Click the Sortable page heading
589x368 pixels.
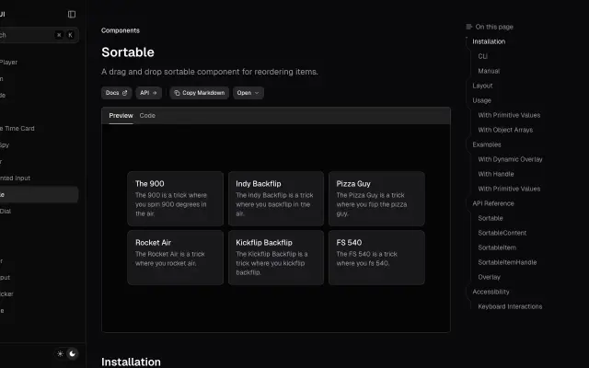(128, 52)
